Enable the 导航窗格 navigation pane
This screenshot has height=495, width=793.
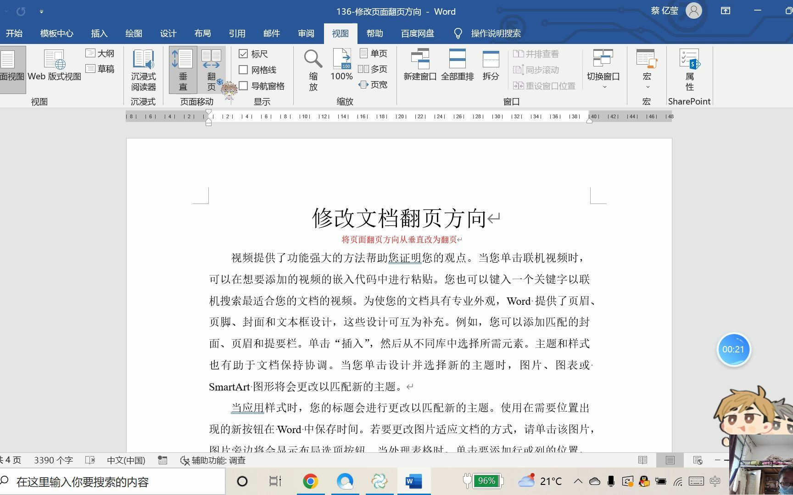(x=244, y=86)
